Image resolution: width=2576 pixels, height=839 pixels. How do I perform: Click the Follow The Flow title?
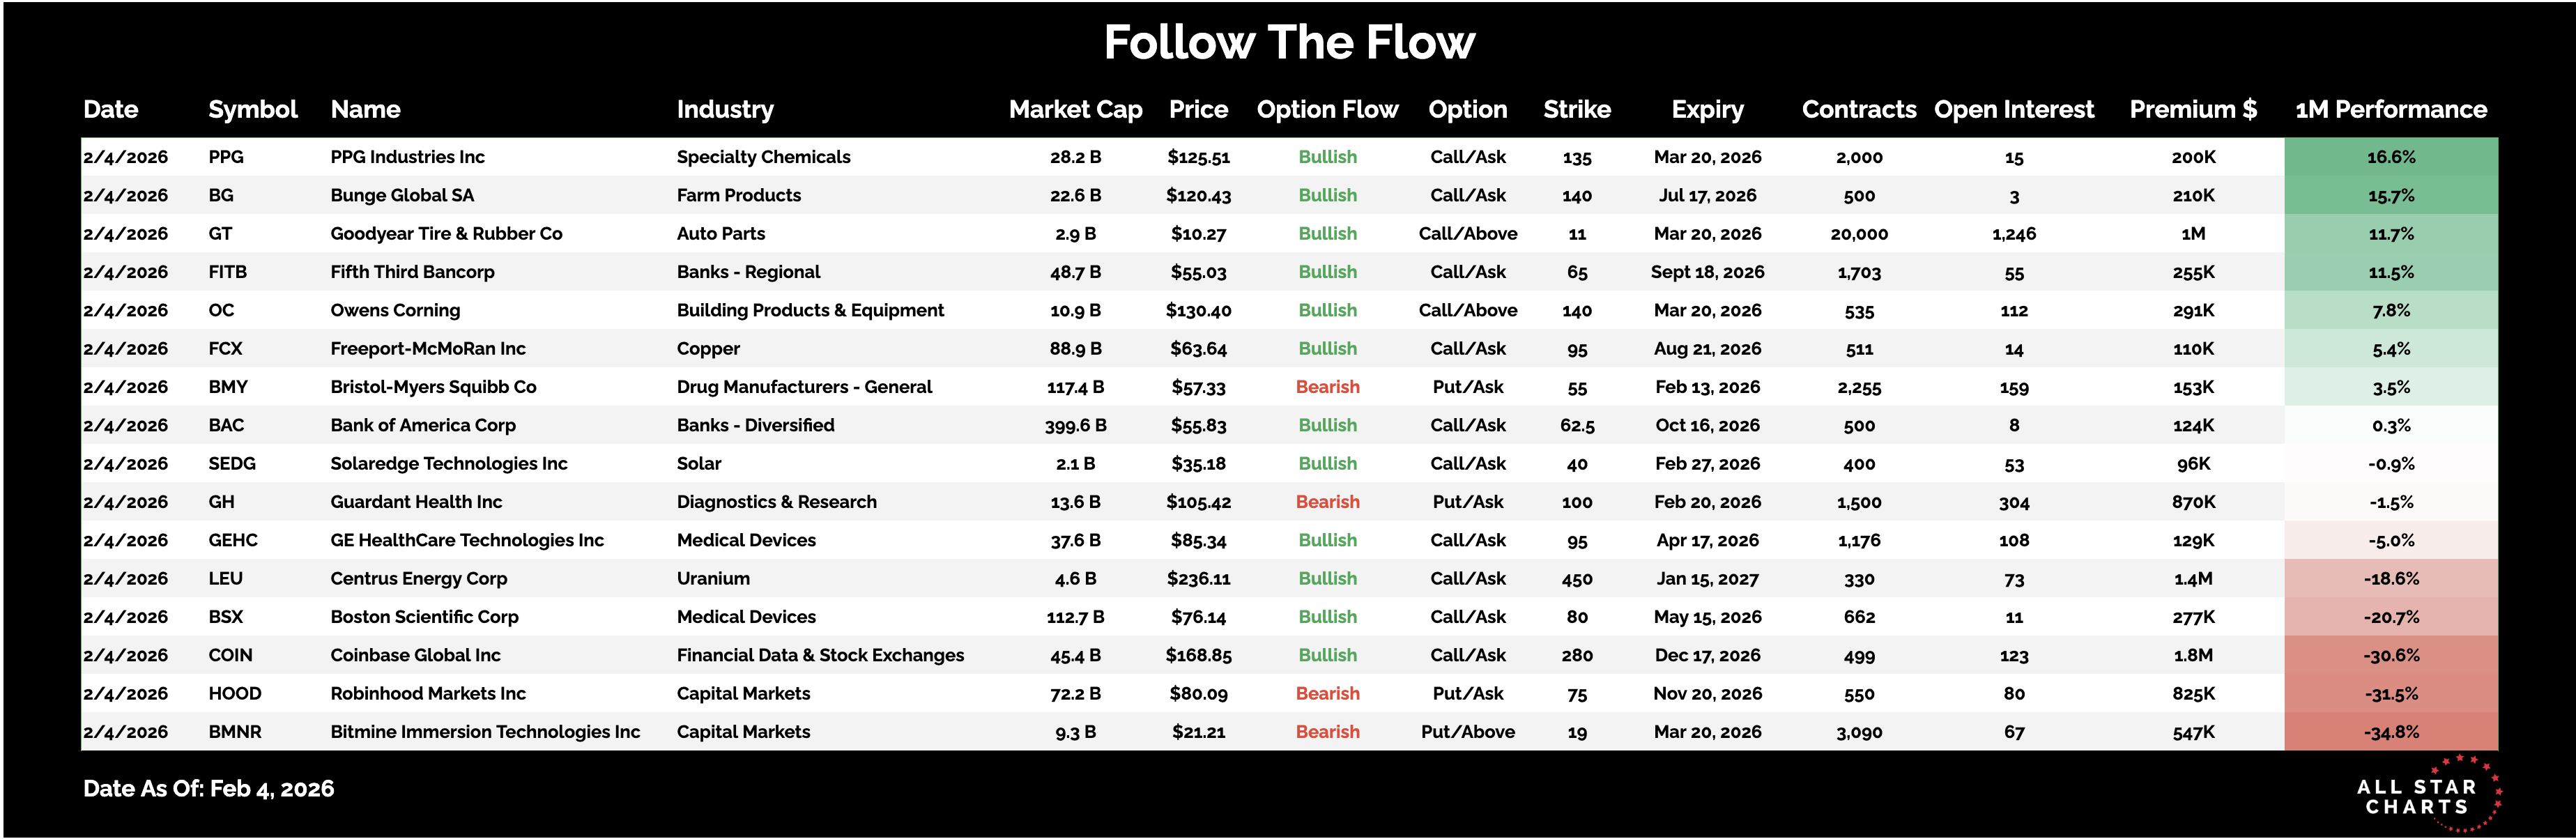click(x=1288, y=43)
